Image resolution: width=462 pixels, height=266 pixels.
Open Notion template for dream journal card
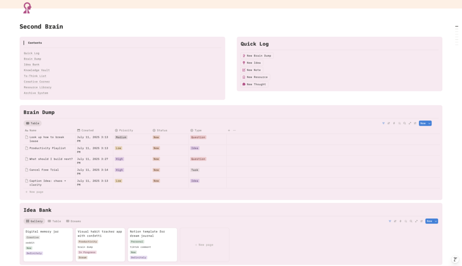152,244
